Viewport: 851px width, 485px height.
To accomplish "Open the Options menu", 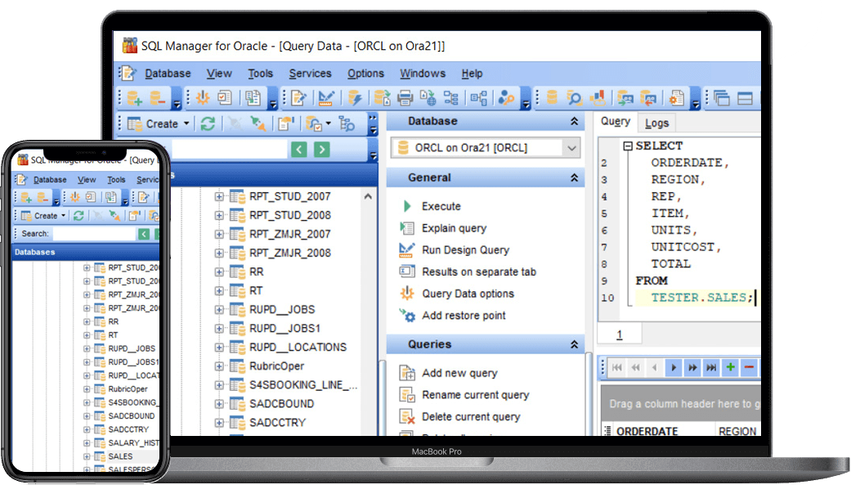I will (365, 74).
